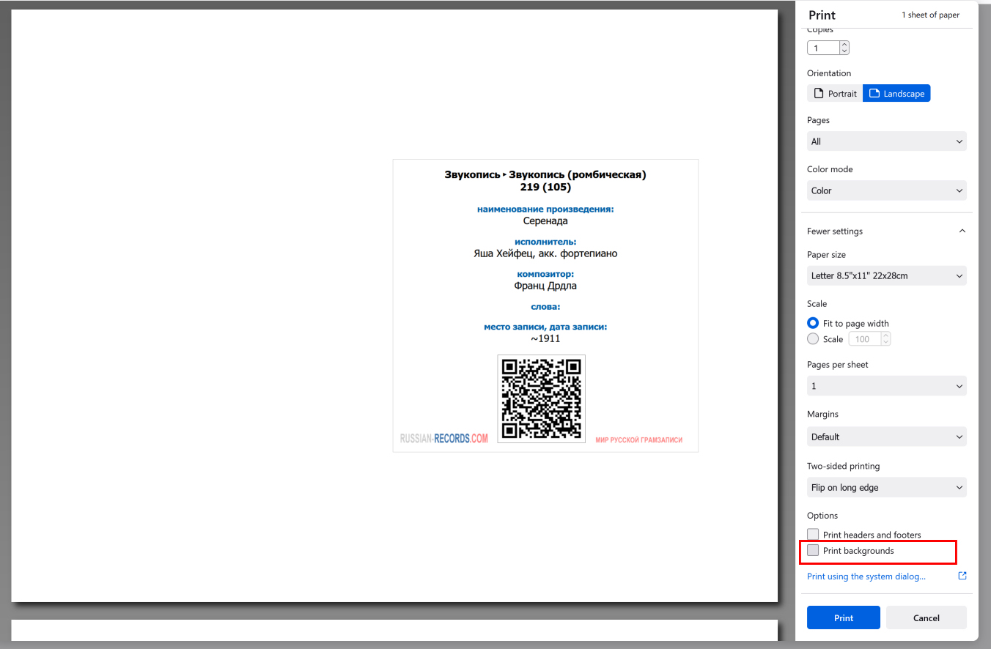
Task: Open the Paper size dropdown
Action: 887,275
